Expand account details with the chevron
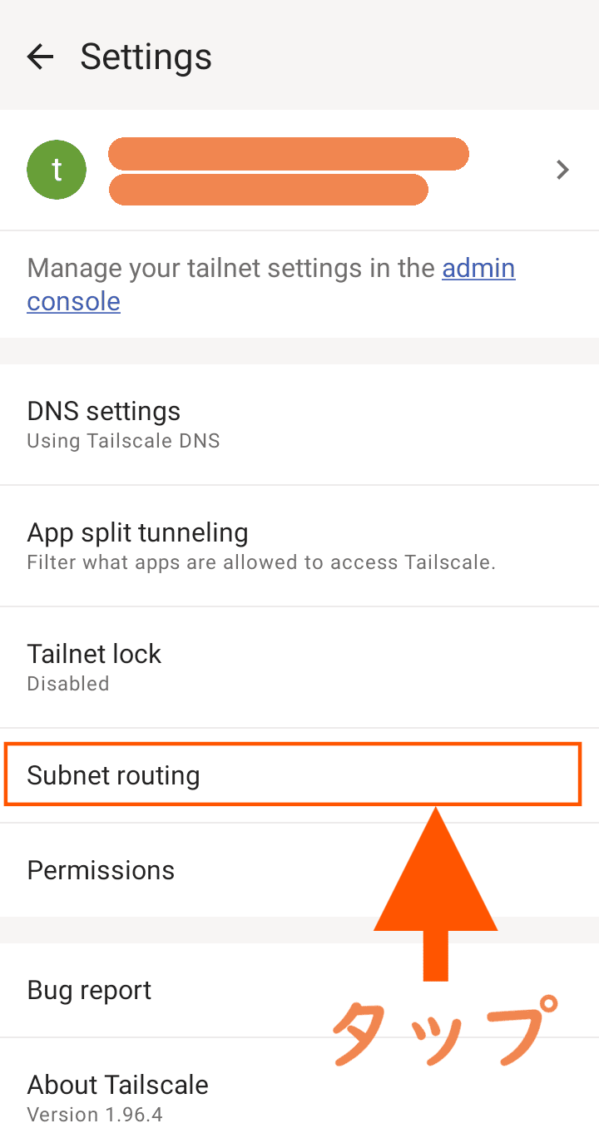This screenshot has width=599, height=1143. (x=563, y=170)
